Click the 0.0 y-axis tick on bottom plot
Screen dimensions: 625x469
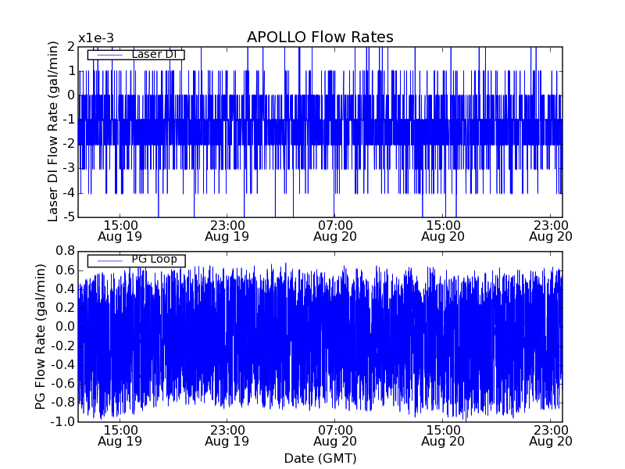tap(65, 327)
